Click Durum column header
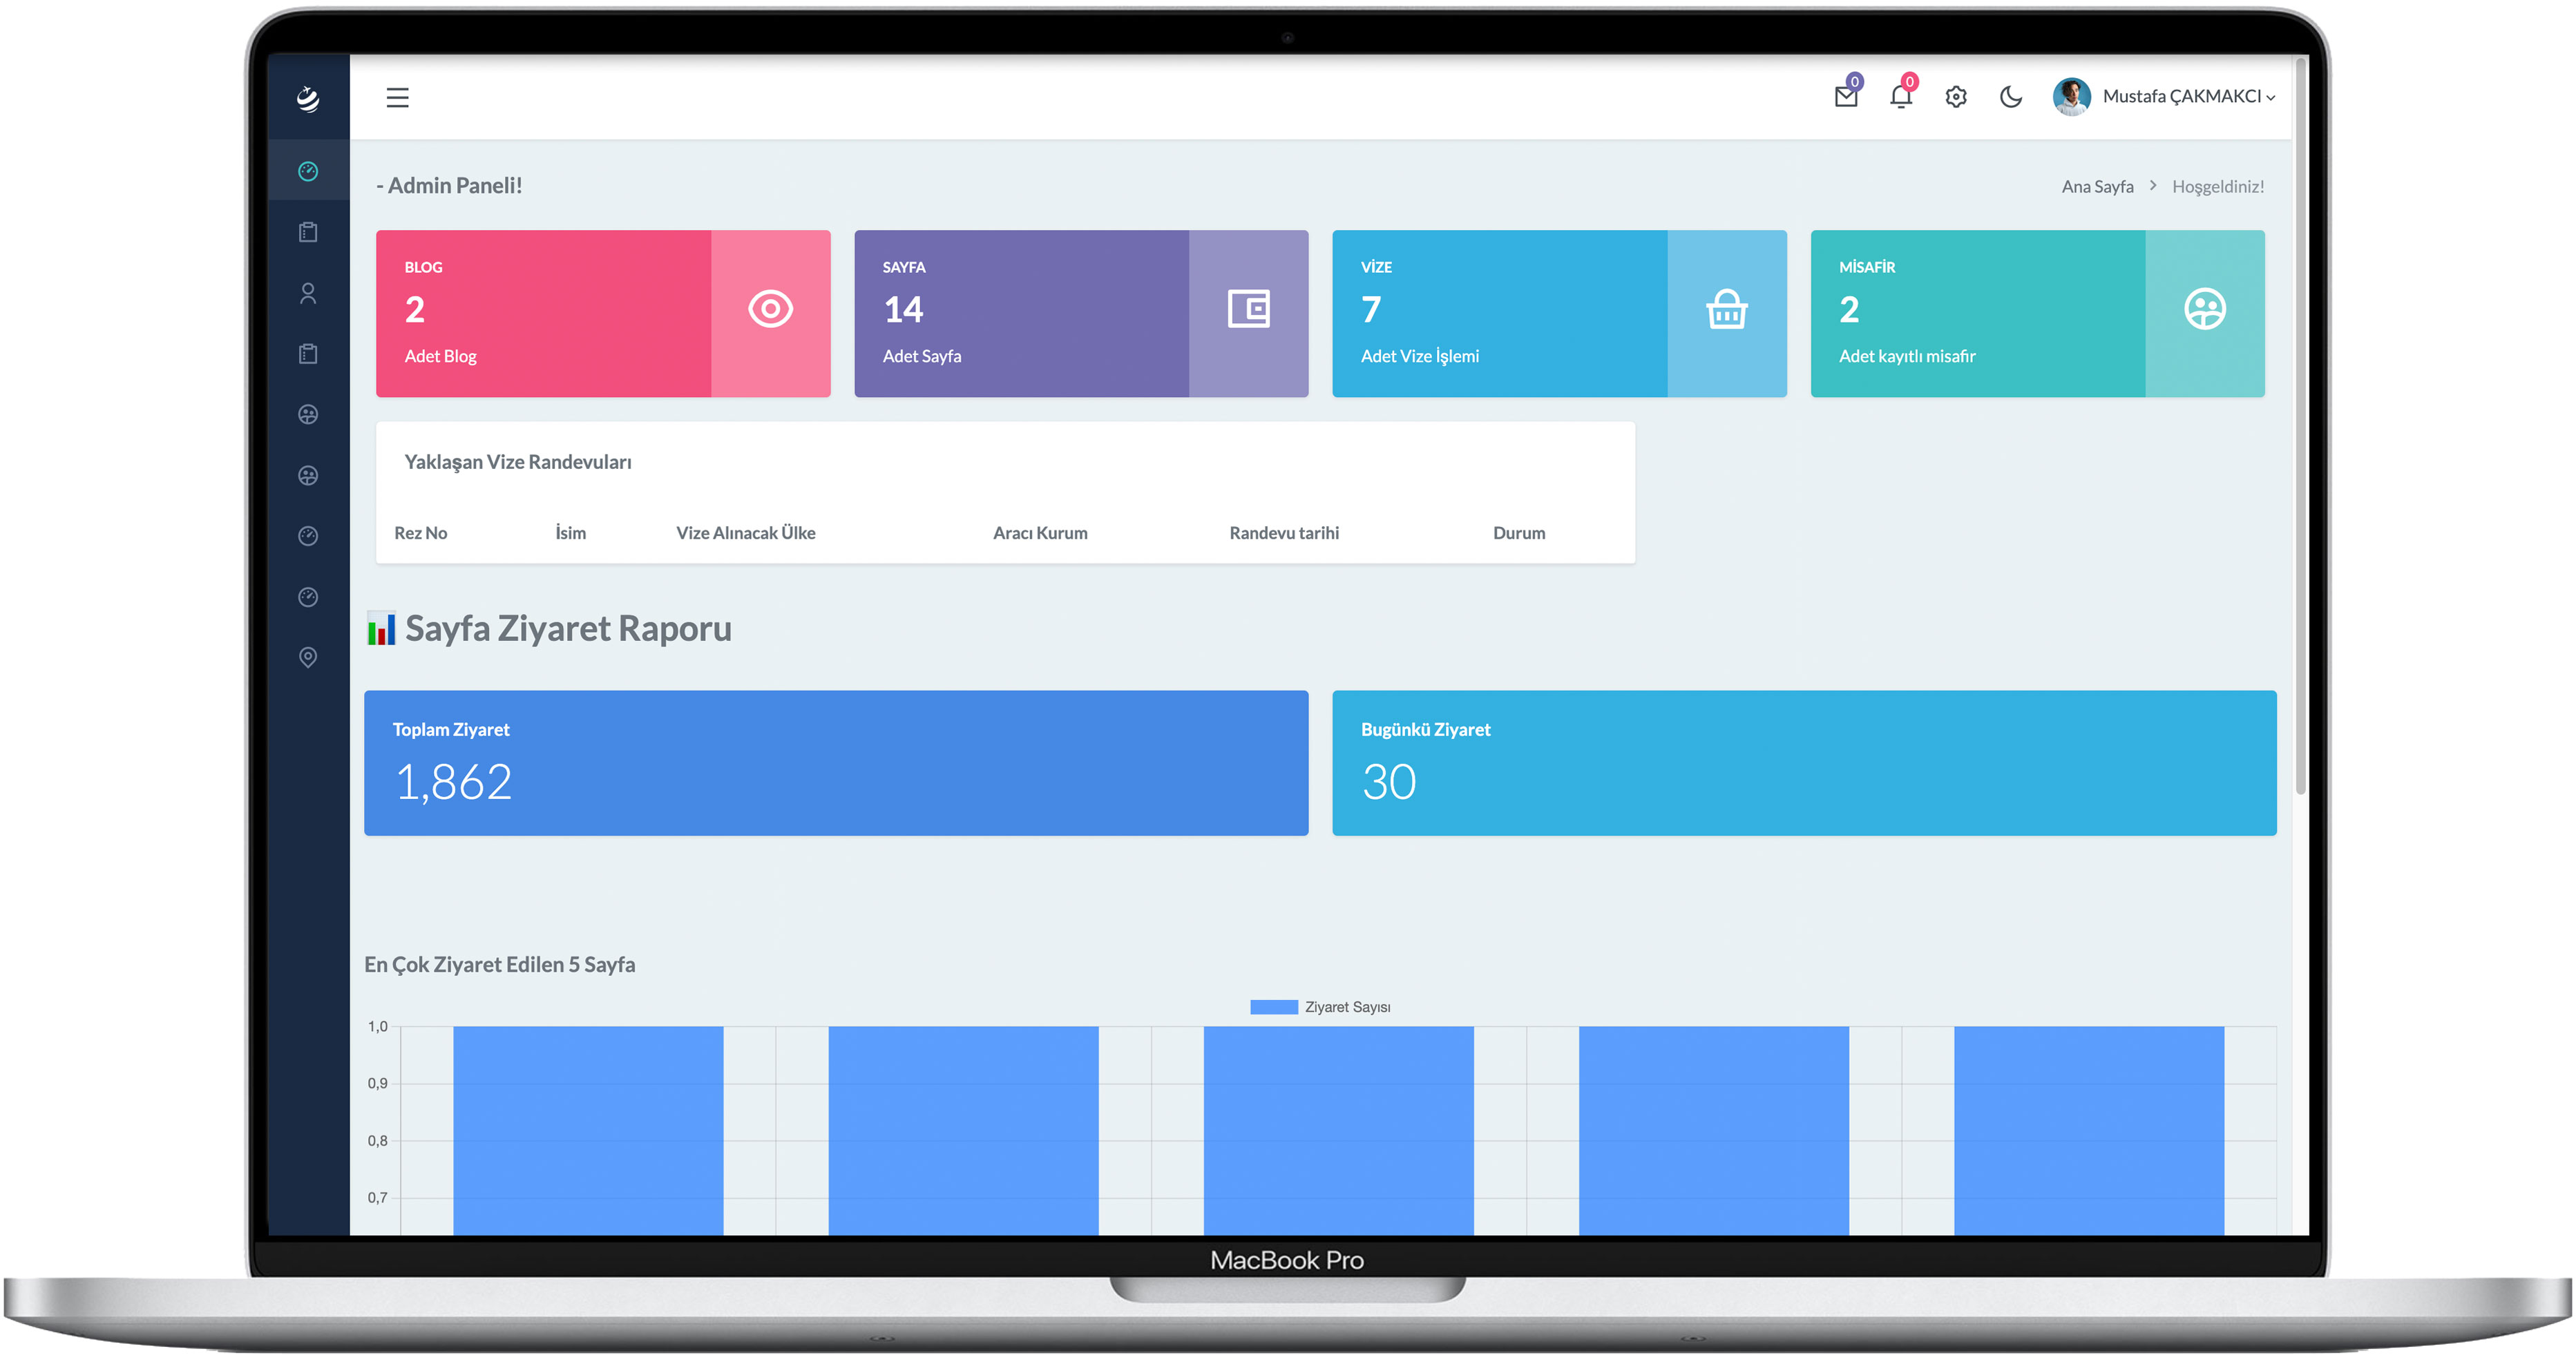The width and height of the screenshot is (2576, 1355). point(1518,533)
